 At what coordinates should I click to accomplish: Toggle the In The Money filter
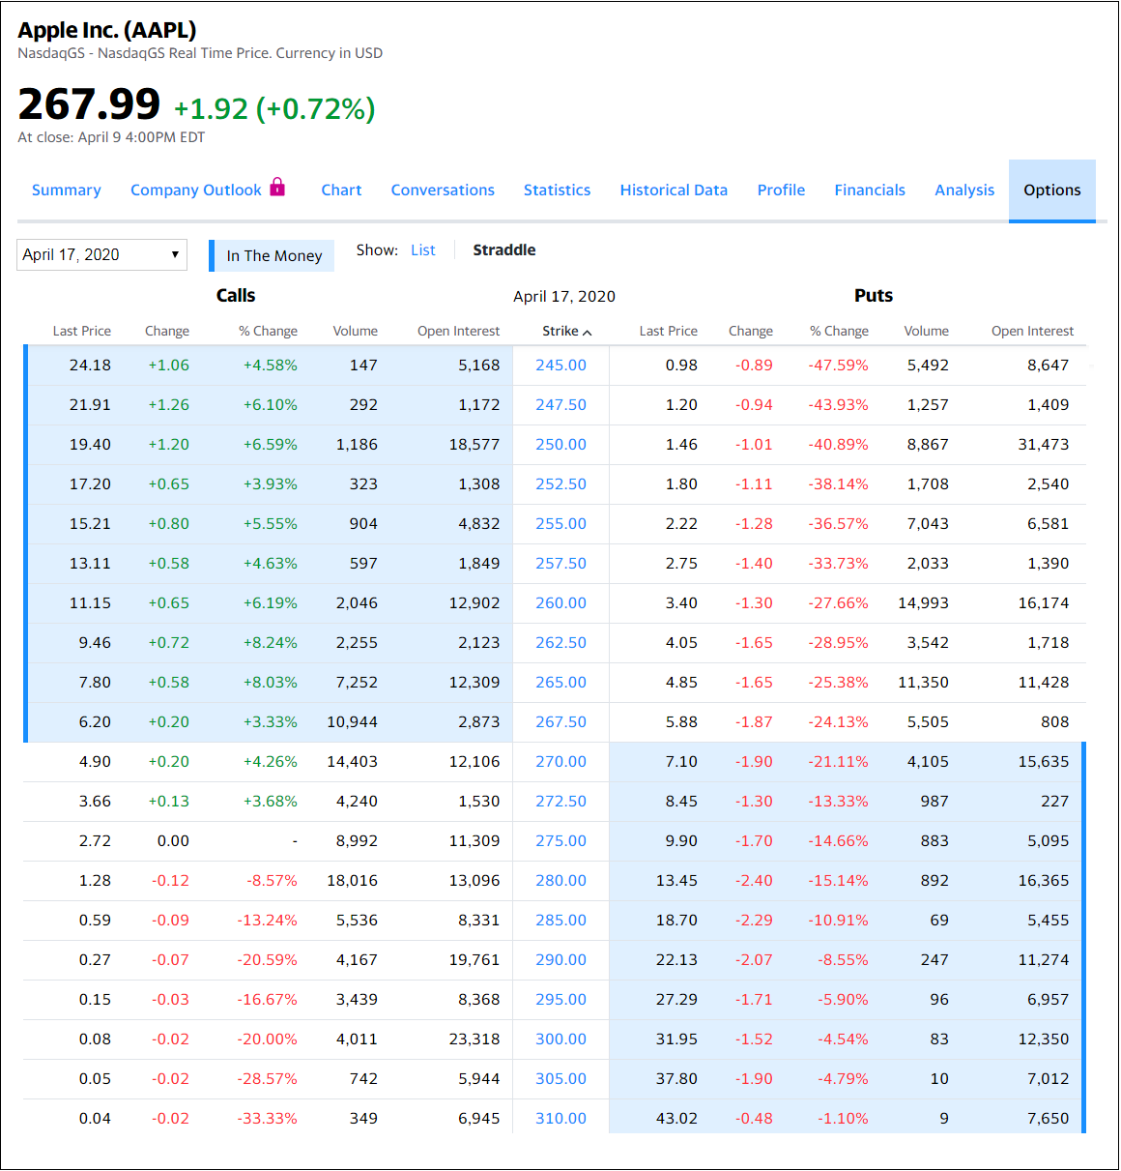272,255
